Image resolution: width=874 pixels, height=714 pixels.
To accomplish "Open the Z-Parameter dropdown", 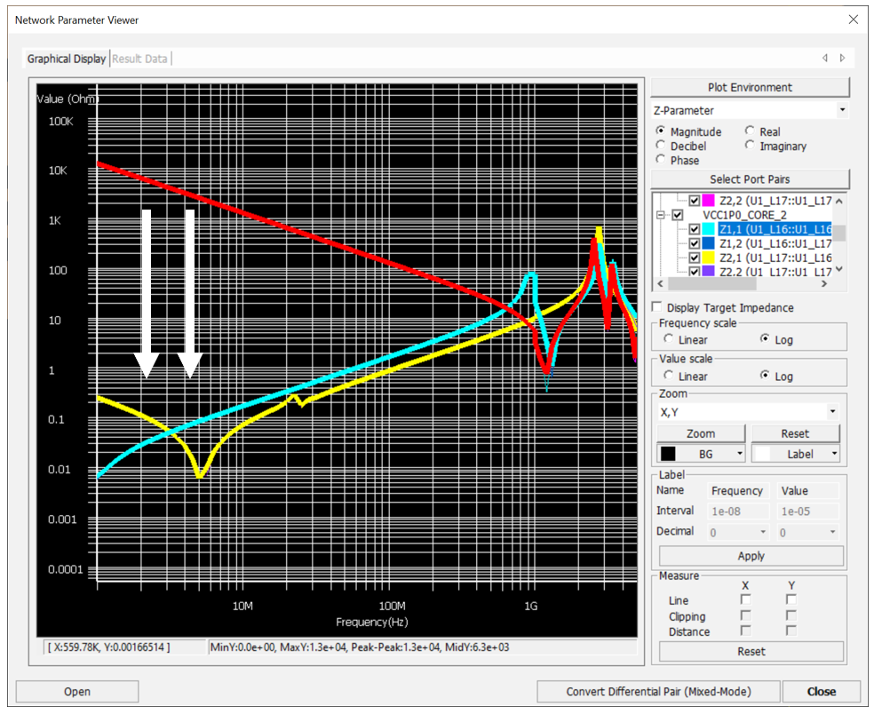I will [841, 110].
